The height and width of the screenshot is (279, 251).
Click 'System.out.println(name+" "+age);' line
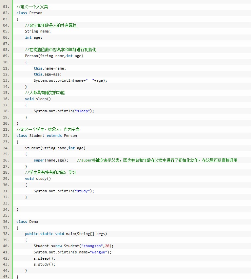coord(70,80)
